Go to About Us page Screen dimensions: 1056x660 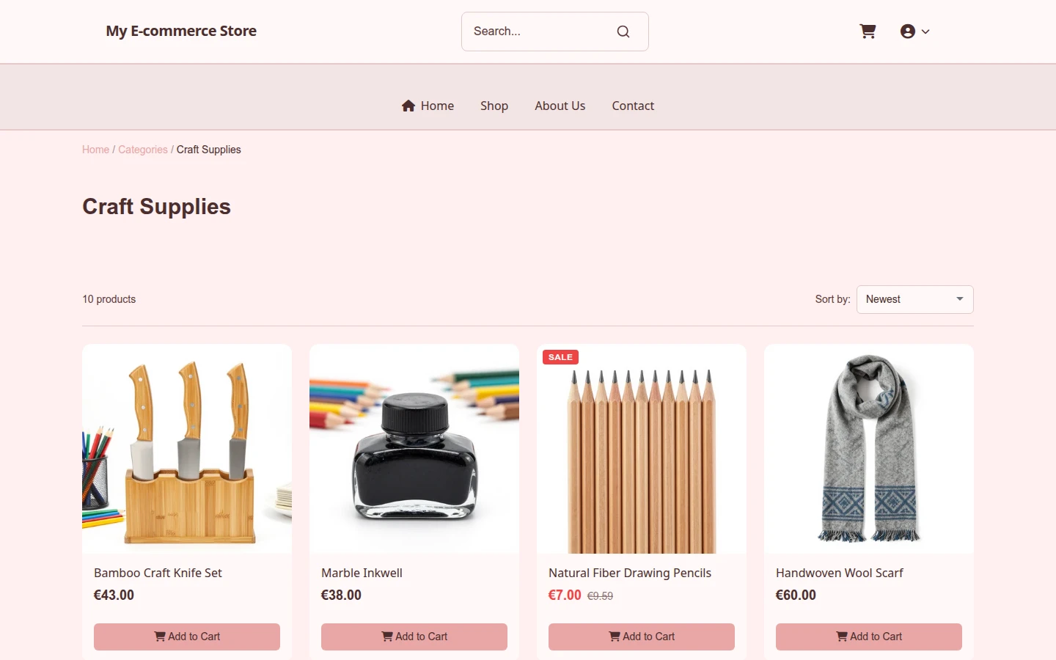560,106
